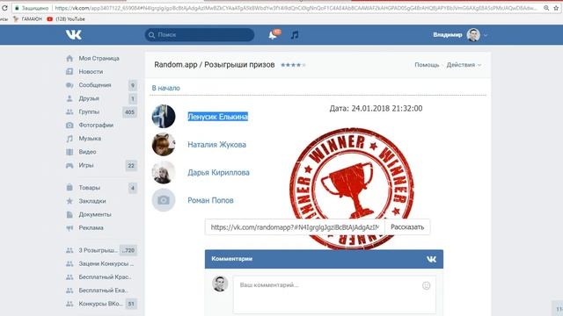Open Дарья Кириллова profile name
The height and width of the screenshot is (316, 563).
tap(219, 172)
